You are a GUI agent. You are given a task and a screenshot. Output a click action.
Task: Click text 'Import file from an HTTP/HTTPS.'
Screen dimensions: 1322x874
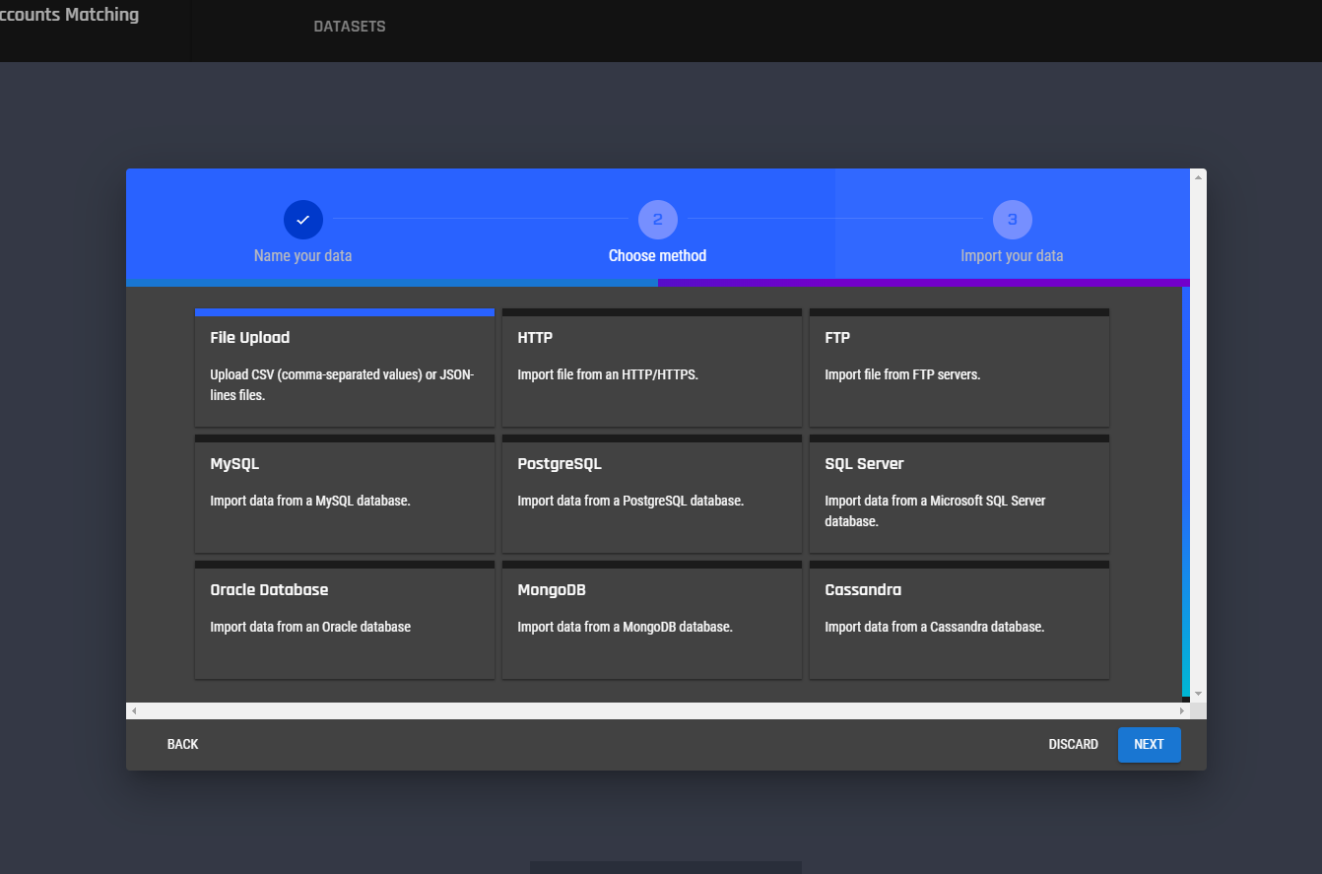point(608,374)
